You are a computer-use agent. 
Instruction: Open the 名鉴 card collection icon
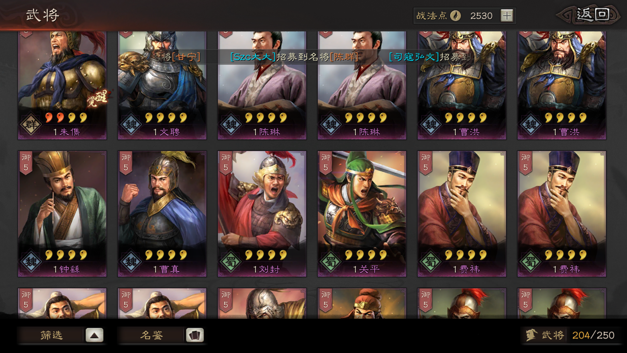[195, 335]
